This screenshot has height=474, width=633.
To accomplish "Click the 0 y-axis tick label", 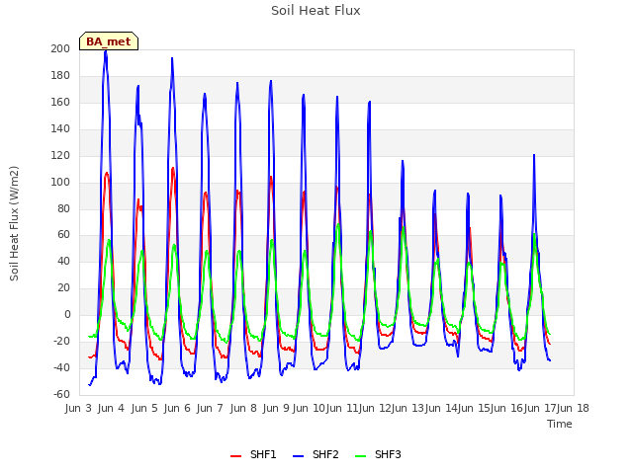I will tap(67, 314).
